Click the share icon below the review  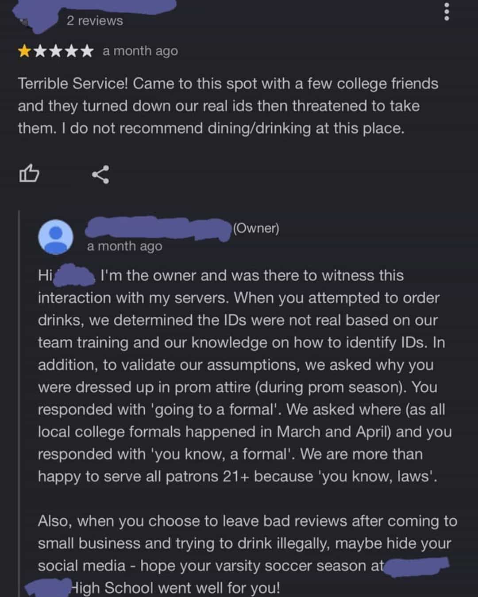(x=100, y=174)
